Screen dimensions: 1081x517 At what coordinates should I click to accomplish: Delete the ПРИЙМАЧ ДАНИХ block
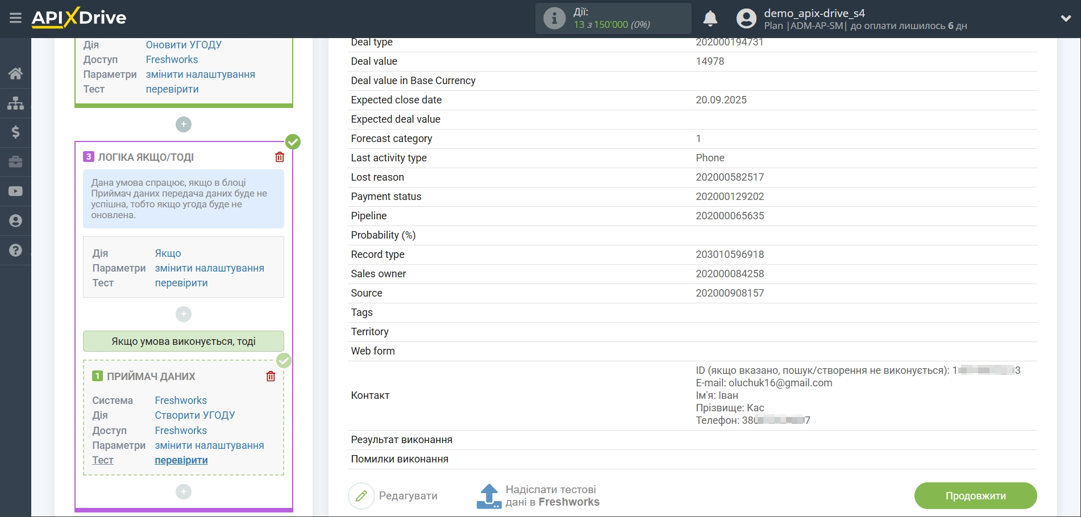[x=271, y=377]
